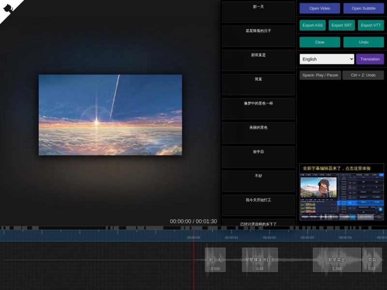Click the 00:00:00 / 00:01:30 time display
This screenshot has width=387, height=290.
(193, 221)
